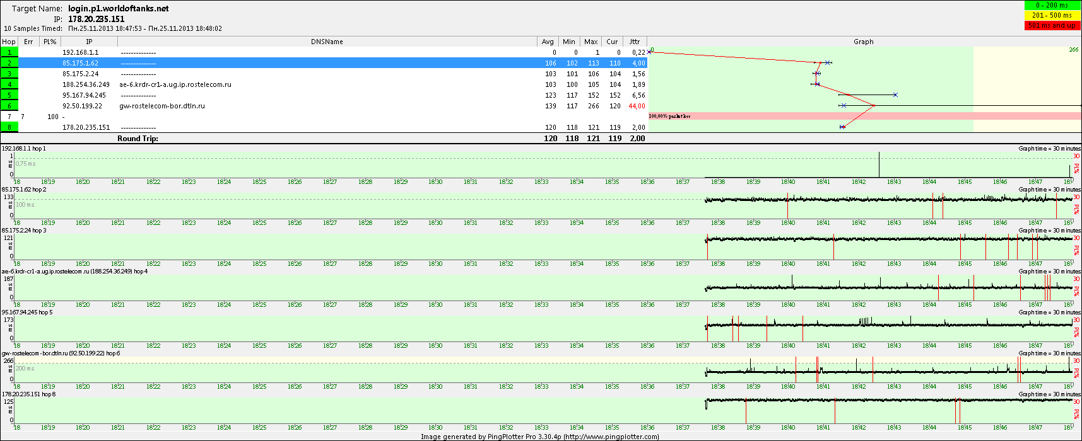Select the gw-rostelecom-bor.dtln.ru hop row
The height and width of the screenshot is (441, 1082).
point(162,106)
